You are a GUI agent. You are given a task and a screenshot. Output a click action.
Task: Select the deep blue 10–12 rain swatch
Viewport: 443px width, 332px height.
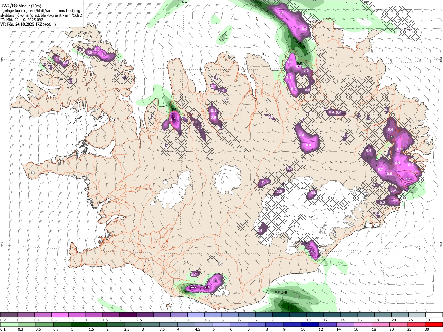(x=309, y=324)
